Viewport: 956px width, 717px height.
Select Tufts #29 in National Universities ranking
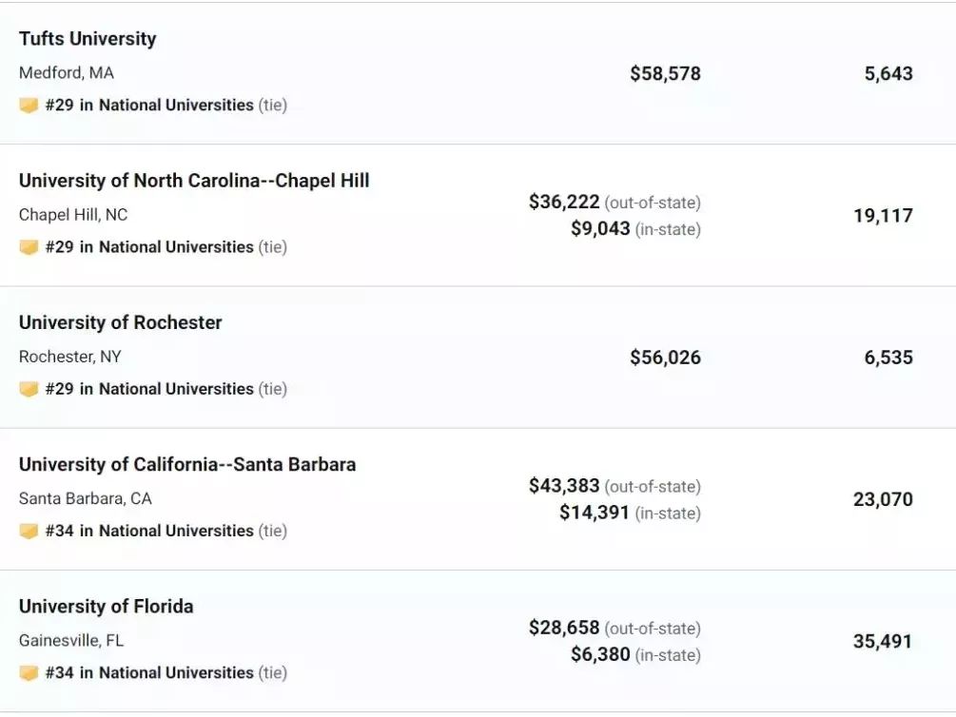[x=166, y=106]
